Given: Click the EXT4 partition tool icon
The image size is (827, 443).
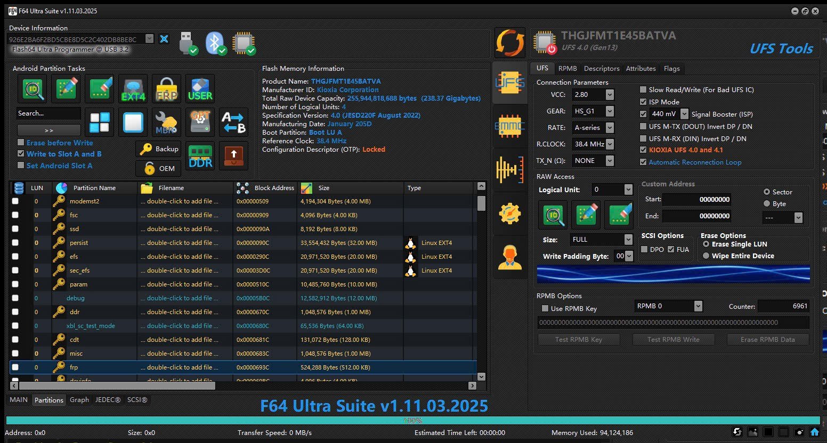Looking at the screenshot, I should [x=133, y=88].
